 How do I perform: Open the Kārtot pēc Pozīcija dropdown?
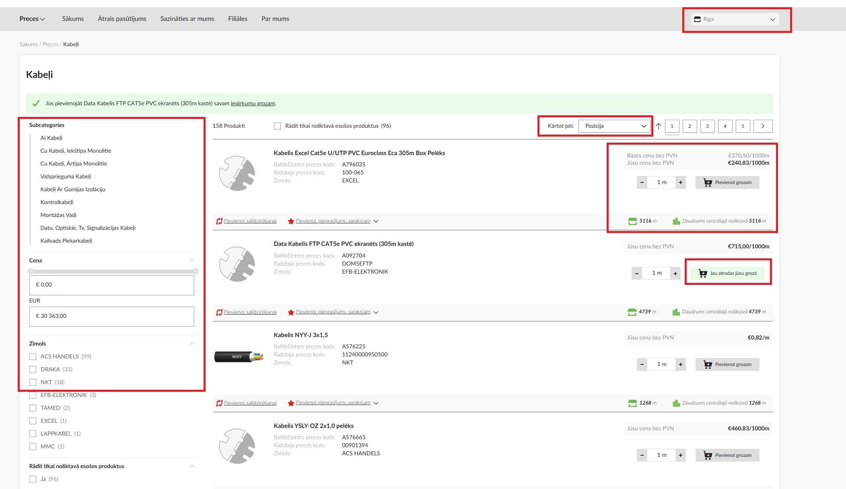(615, 126)
